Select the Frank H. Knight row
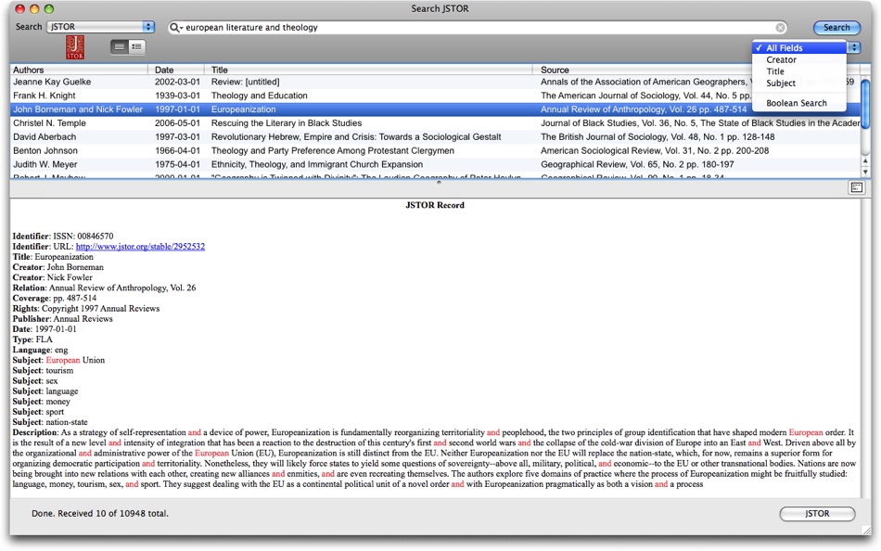881x551 pixels. pyautogui.click(x=436, y=96)
